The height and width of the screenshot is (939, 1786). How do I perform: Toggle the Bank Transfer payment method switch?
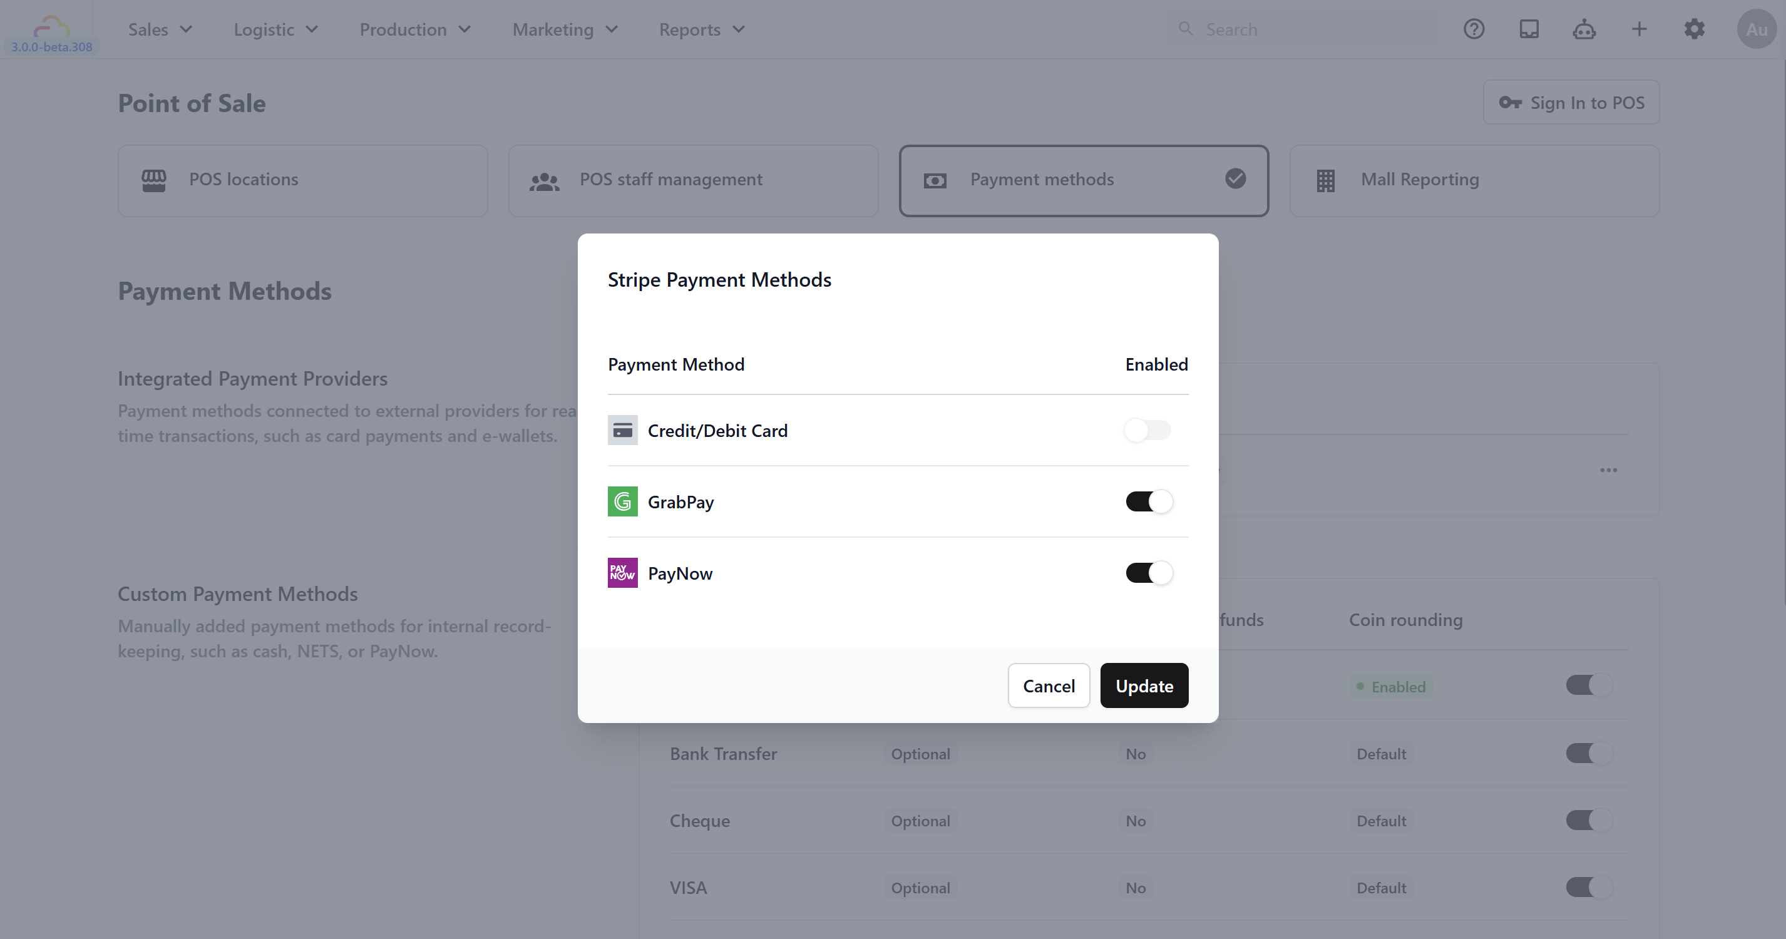[1589, 753]
